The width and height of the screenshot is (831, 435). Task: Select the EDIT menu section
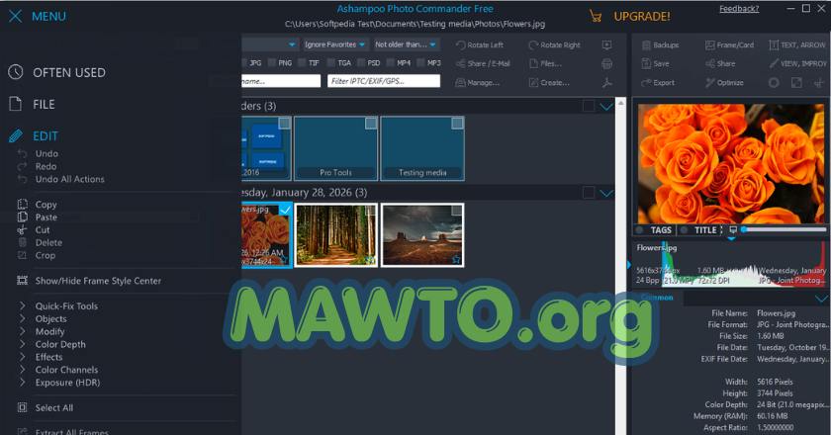click(34, 136)
